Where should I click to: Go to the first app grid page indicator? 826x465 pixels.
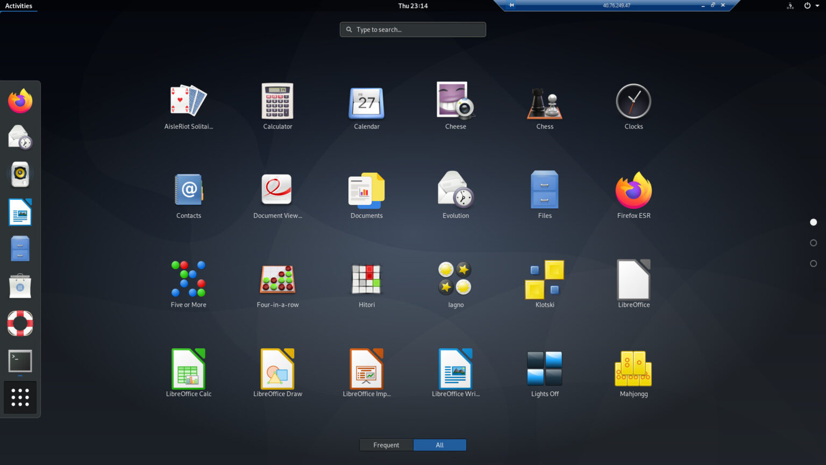814,222
